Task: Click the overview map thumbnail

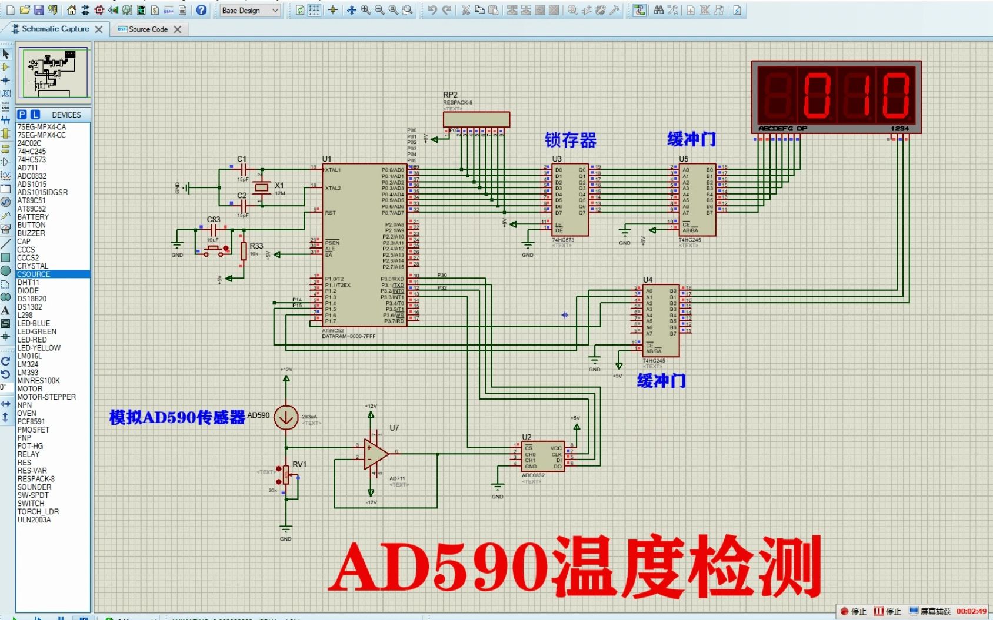Action: (x=54, y=72)
